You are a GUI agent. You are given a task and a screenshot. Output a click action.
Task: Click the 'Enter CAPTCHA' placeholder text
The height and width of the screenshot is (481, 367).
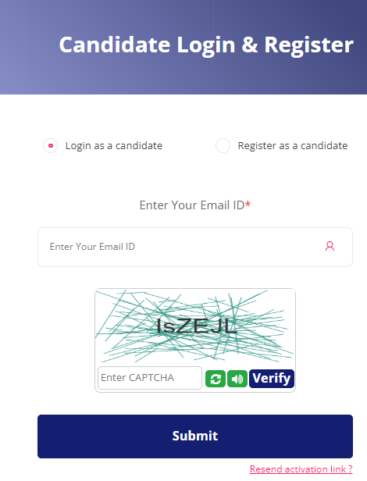coord(137,378)
